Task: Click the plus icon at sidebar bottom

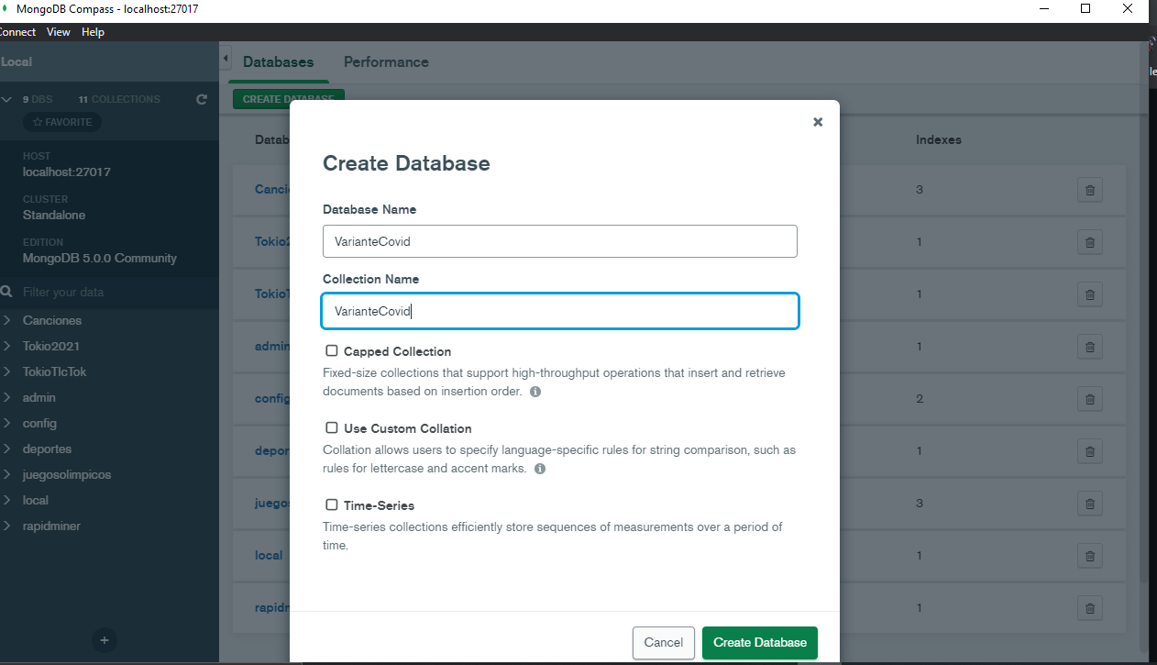Action: click(x=105, y=640)
